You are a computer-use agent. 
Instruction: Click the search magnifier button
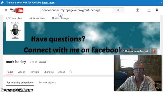click(118, 10)
